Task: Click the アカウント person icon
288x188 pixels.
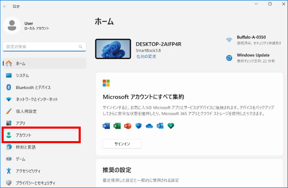Action: (x=9, y=135)
